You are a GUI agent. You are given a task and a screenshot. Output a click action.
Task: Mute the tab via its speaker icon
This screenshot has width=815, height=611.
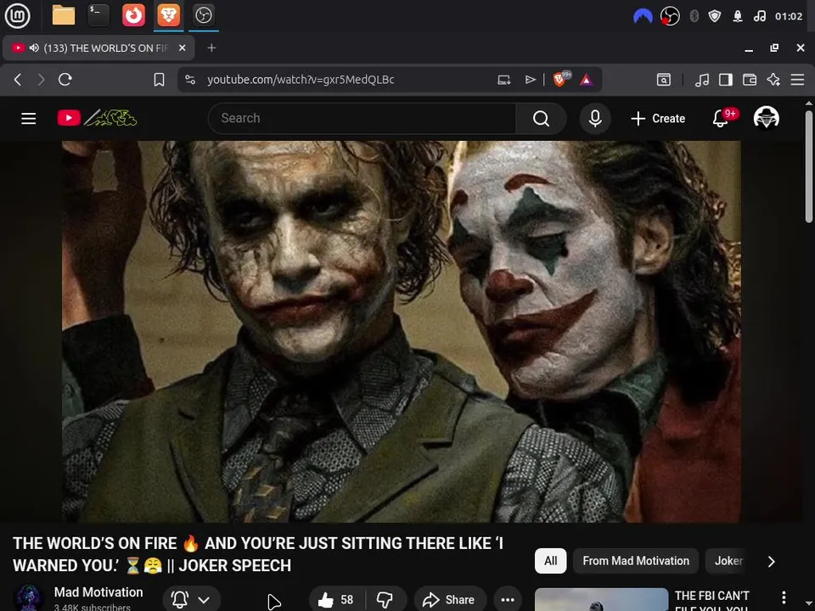coord(34,48)
